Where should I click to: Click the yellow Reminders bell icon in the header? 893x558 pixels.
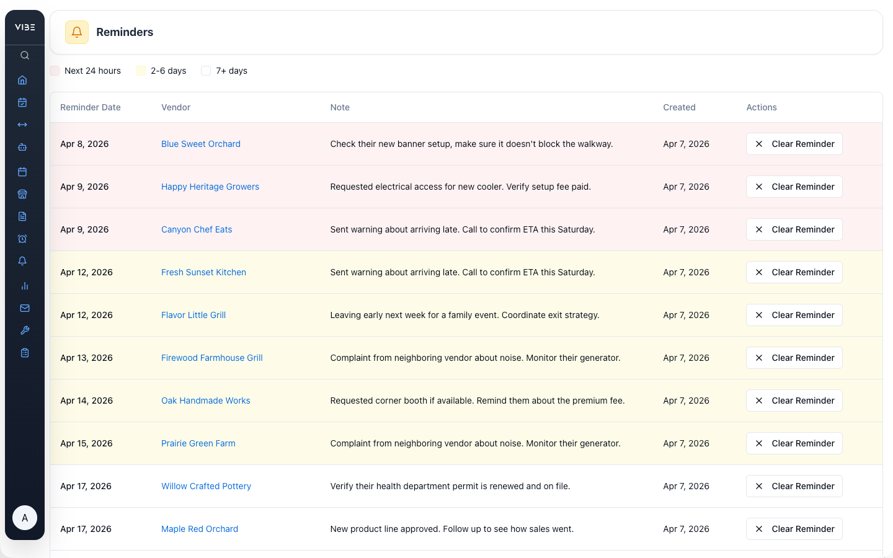pyautogui.click(x=76, y=32)
